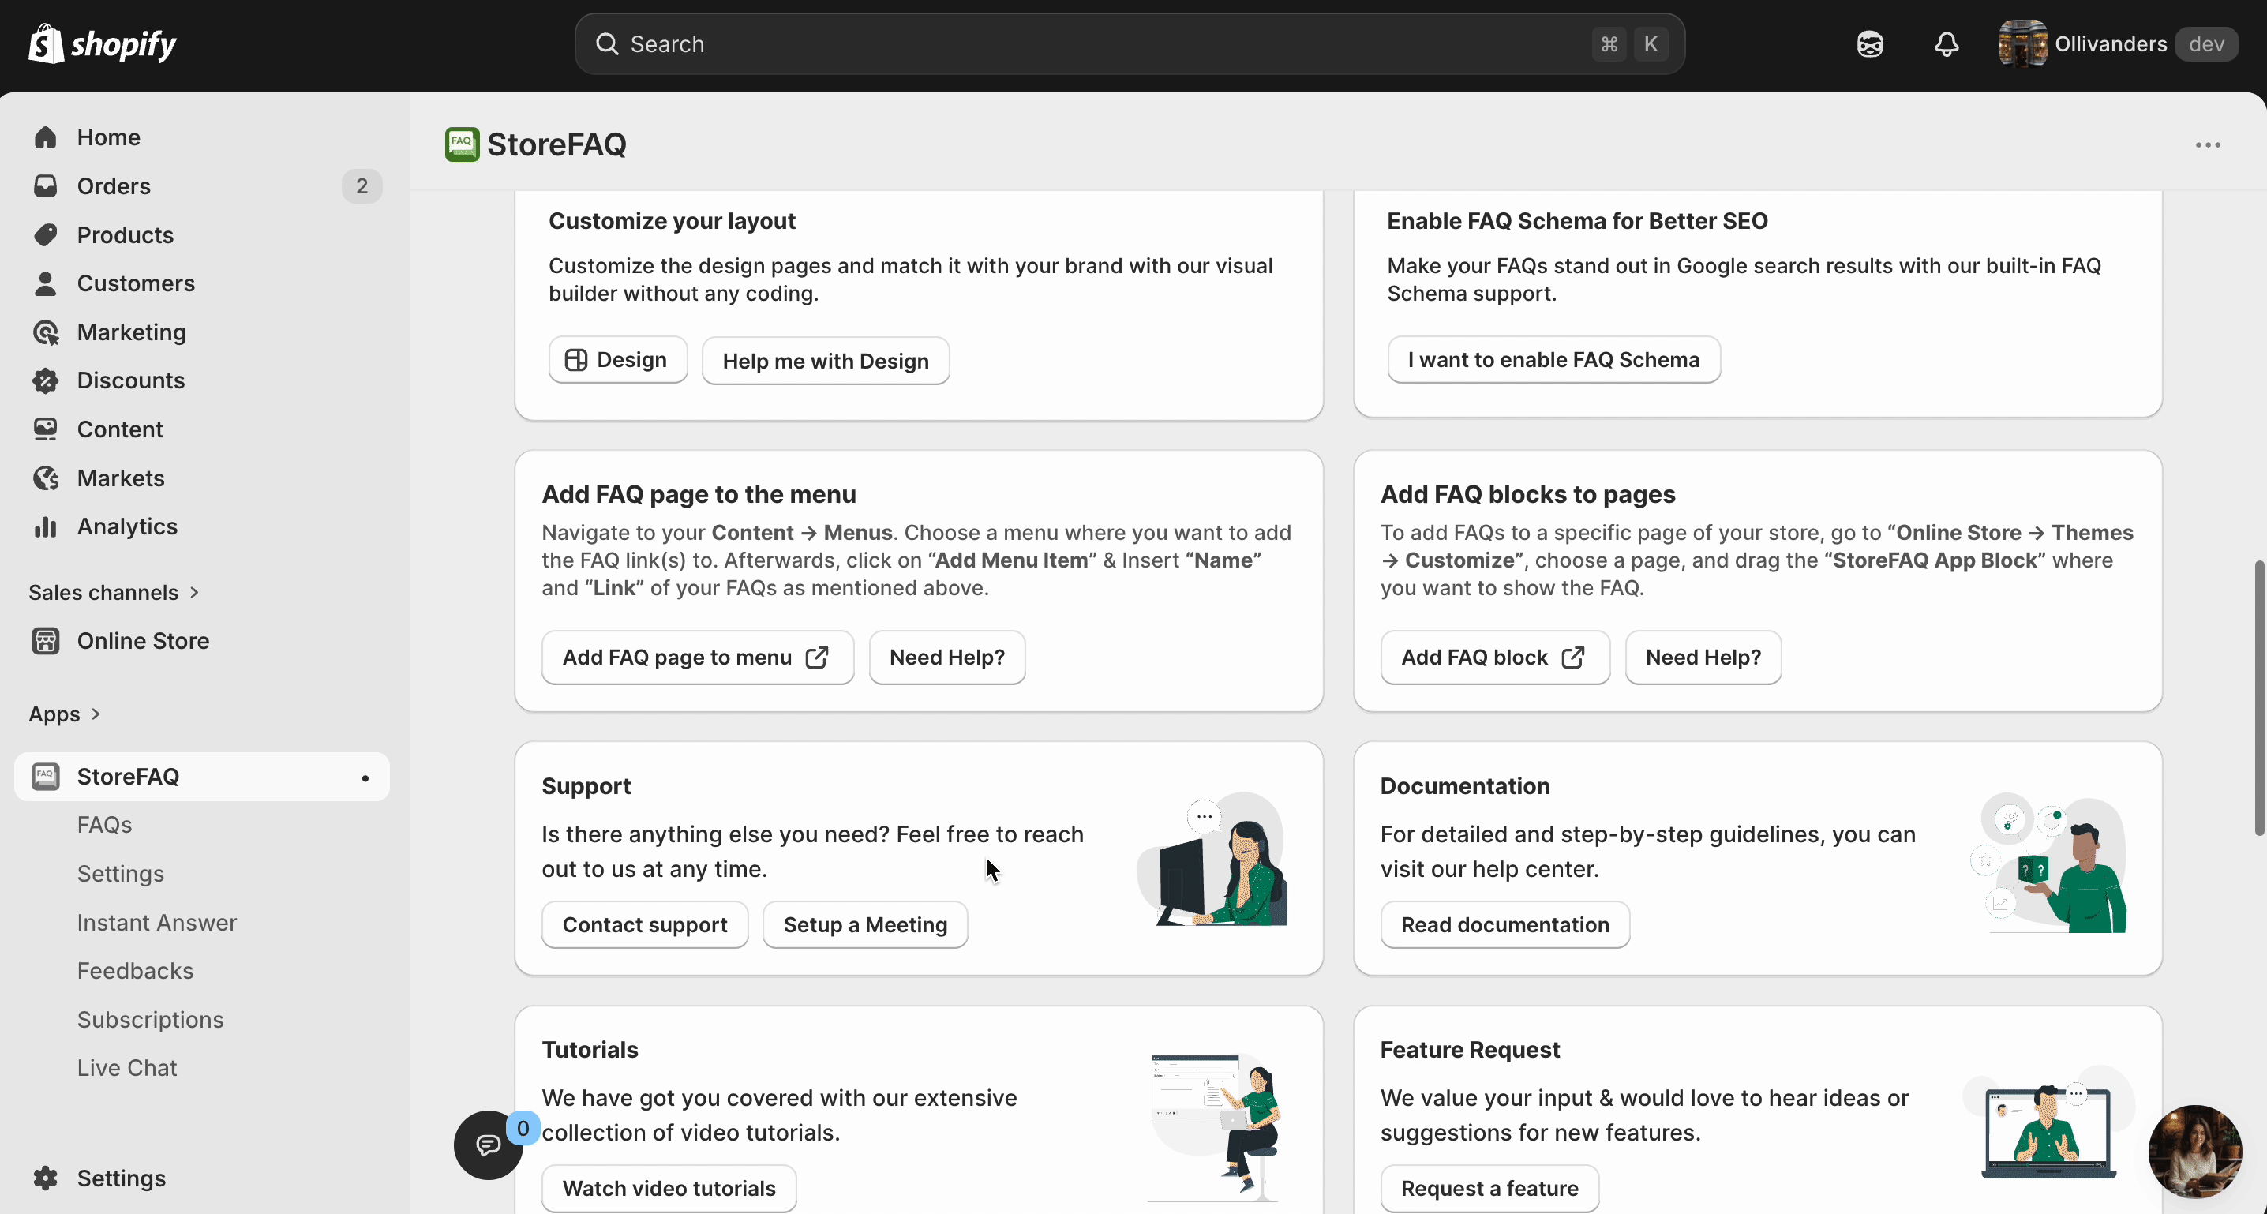The image size is (2267, 1214).
Task: Click Request a feature button
Action: (x=1489, y=1189)
